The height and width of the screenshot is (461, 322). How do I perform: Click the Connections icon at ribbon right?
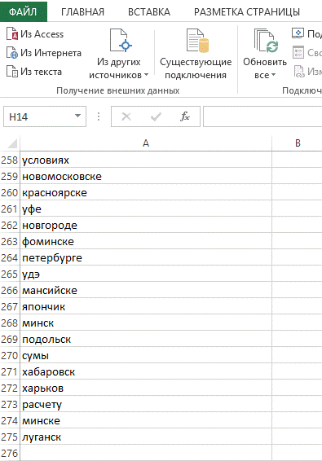pyautogui.click(x=298, y=33)
